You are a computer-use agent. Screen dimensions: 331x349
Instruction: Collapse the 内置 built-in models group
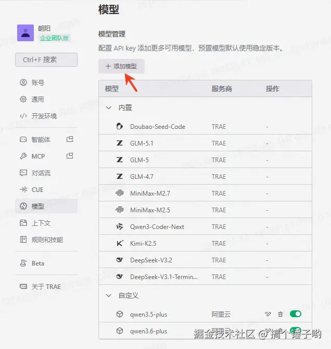coord(109,108)
